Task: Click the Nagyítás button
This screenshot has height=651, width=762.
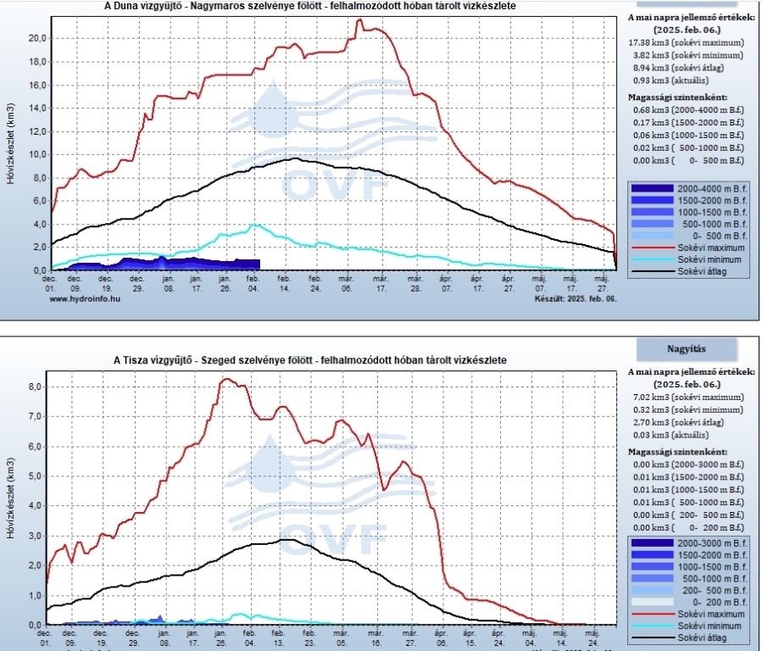Action: [x=687, y=348]
